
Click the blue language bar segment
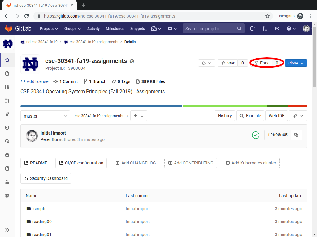point(101,106)
